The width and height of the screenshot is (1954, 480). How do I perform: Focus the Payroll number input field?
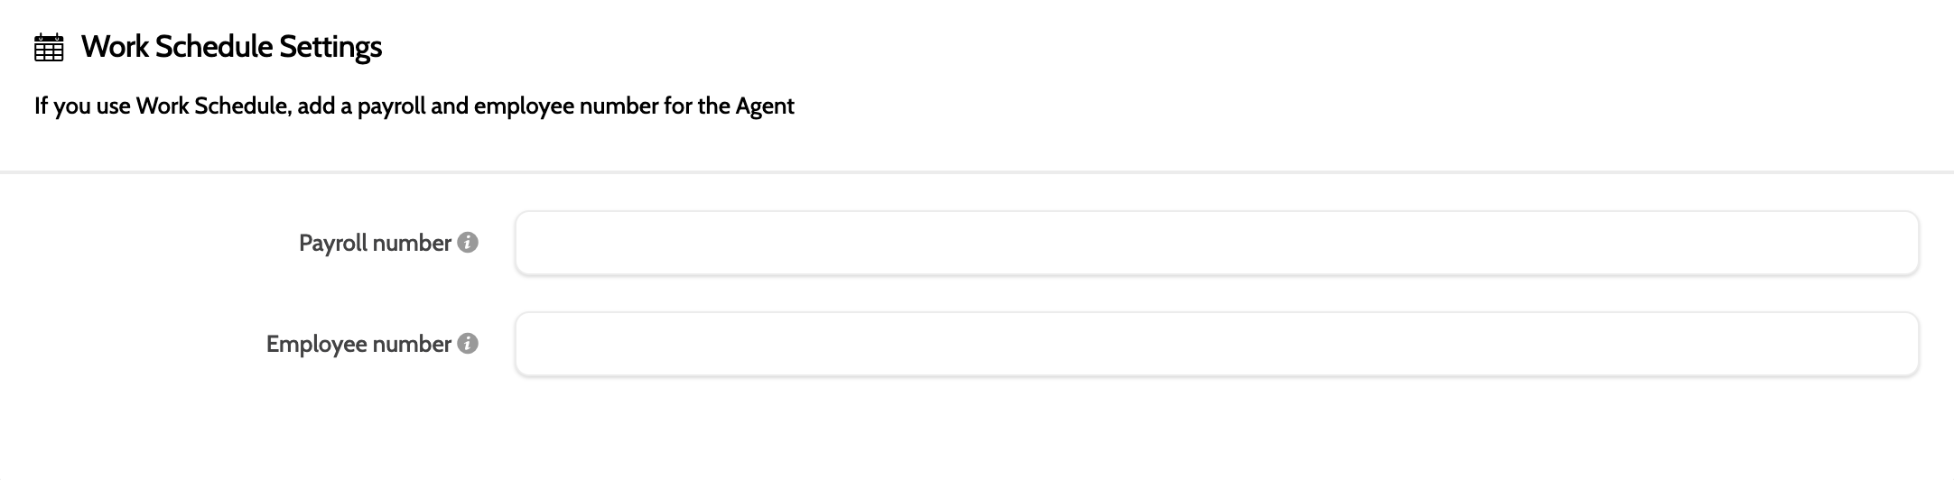[1215, 244]
